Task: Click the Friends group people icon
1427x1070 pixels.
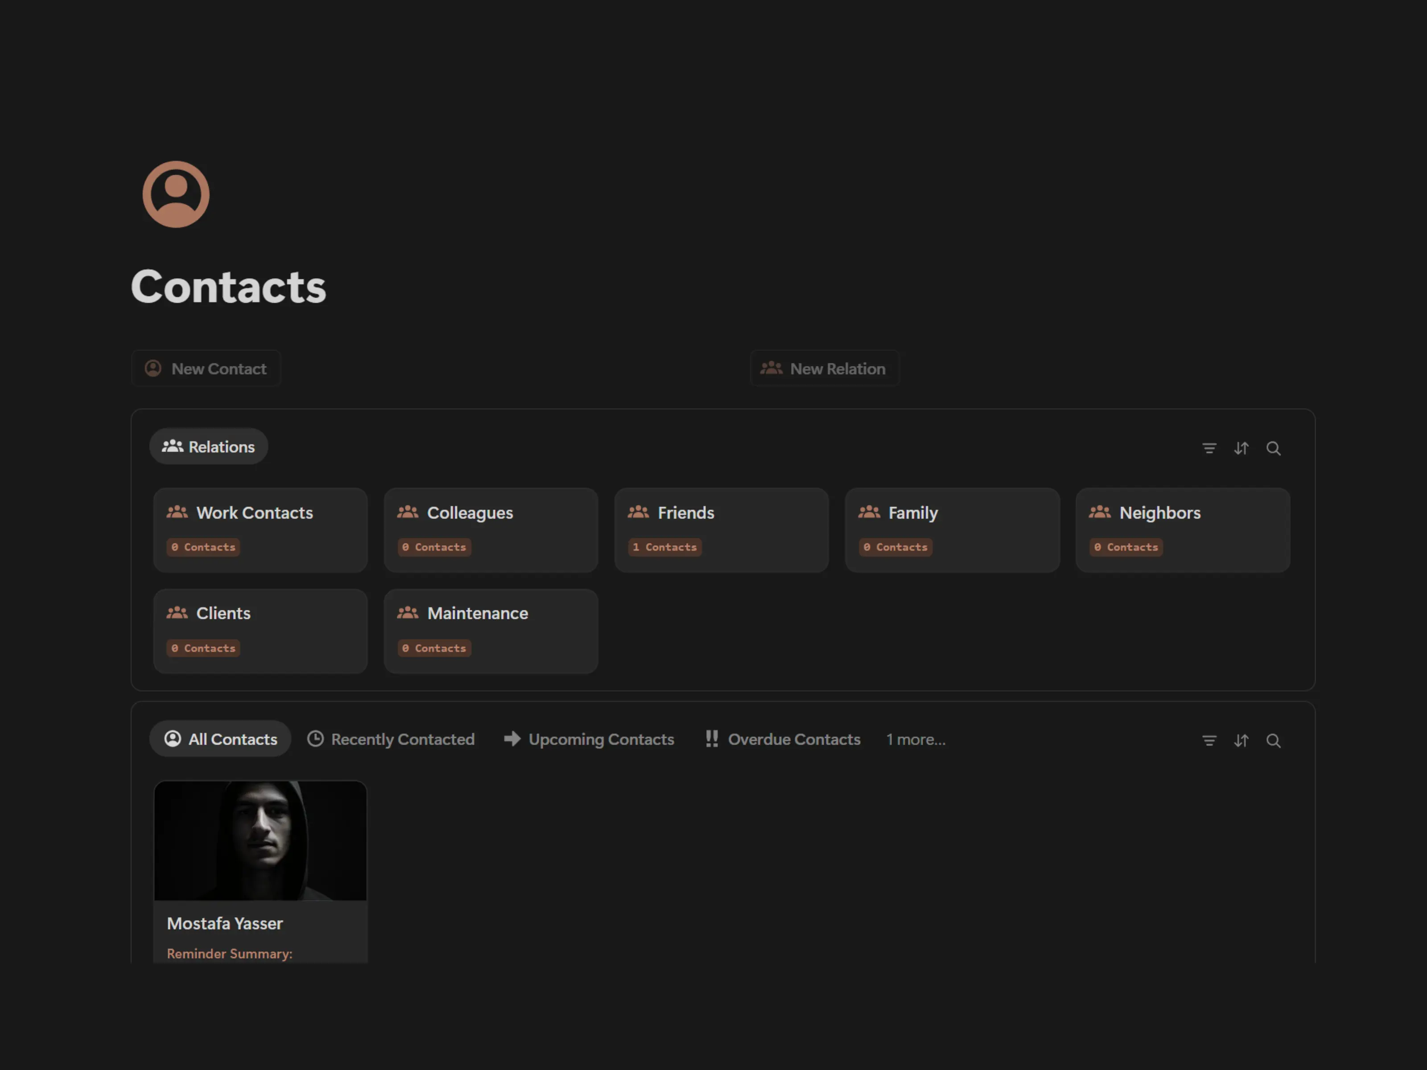Action: pos(638,512)
